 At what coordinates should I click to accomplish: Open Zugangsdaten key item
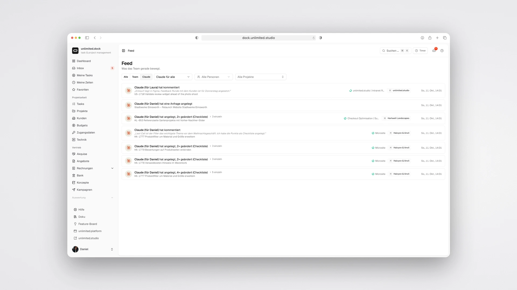(93, 133)
